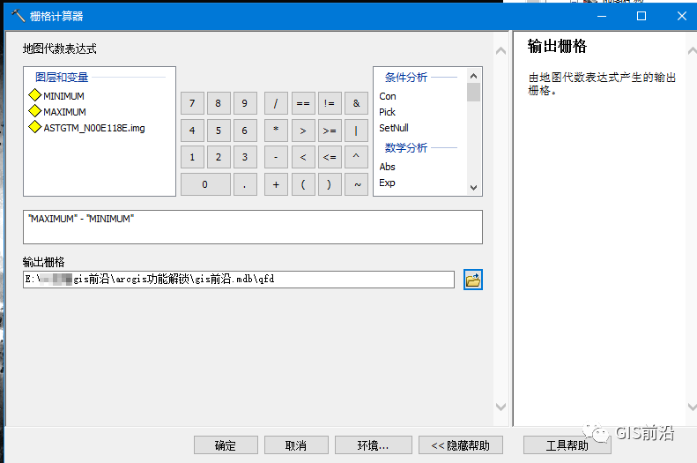Click help panel scroll down arrow
This screenshot has height=463, width=697.
pyautogui.click(x=692, y=407)
